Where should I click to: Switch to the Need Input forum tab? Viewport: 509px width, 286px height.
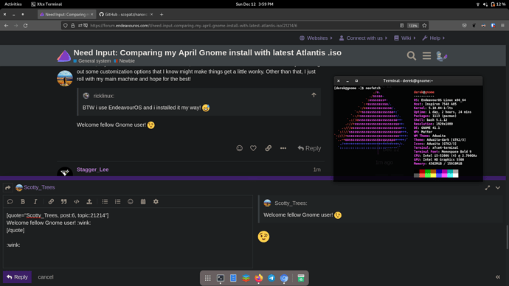pyautogui.click(x=66, y=14)
